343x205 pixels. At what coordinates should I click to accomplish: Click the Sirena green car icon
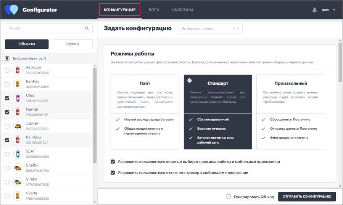pos(18,182)
